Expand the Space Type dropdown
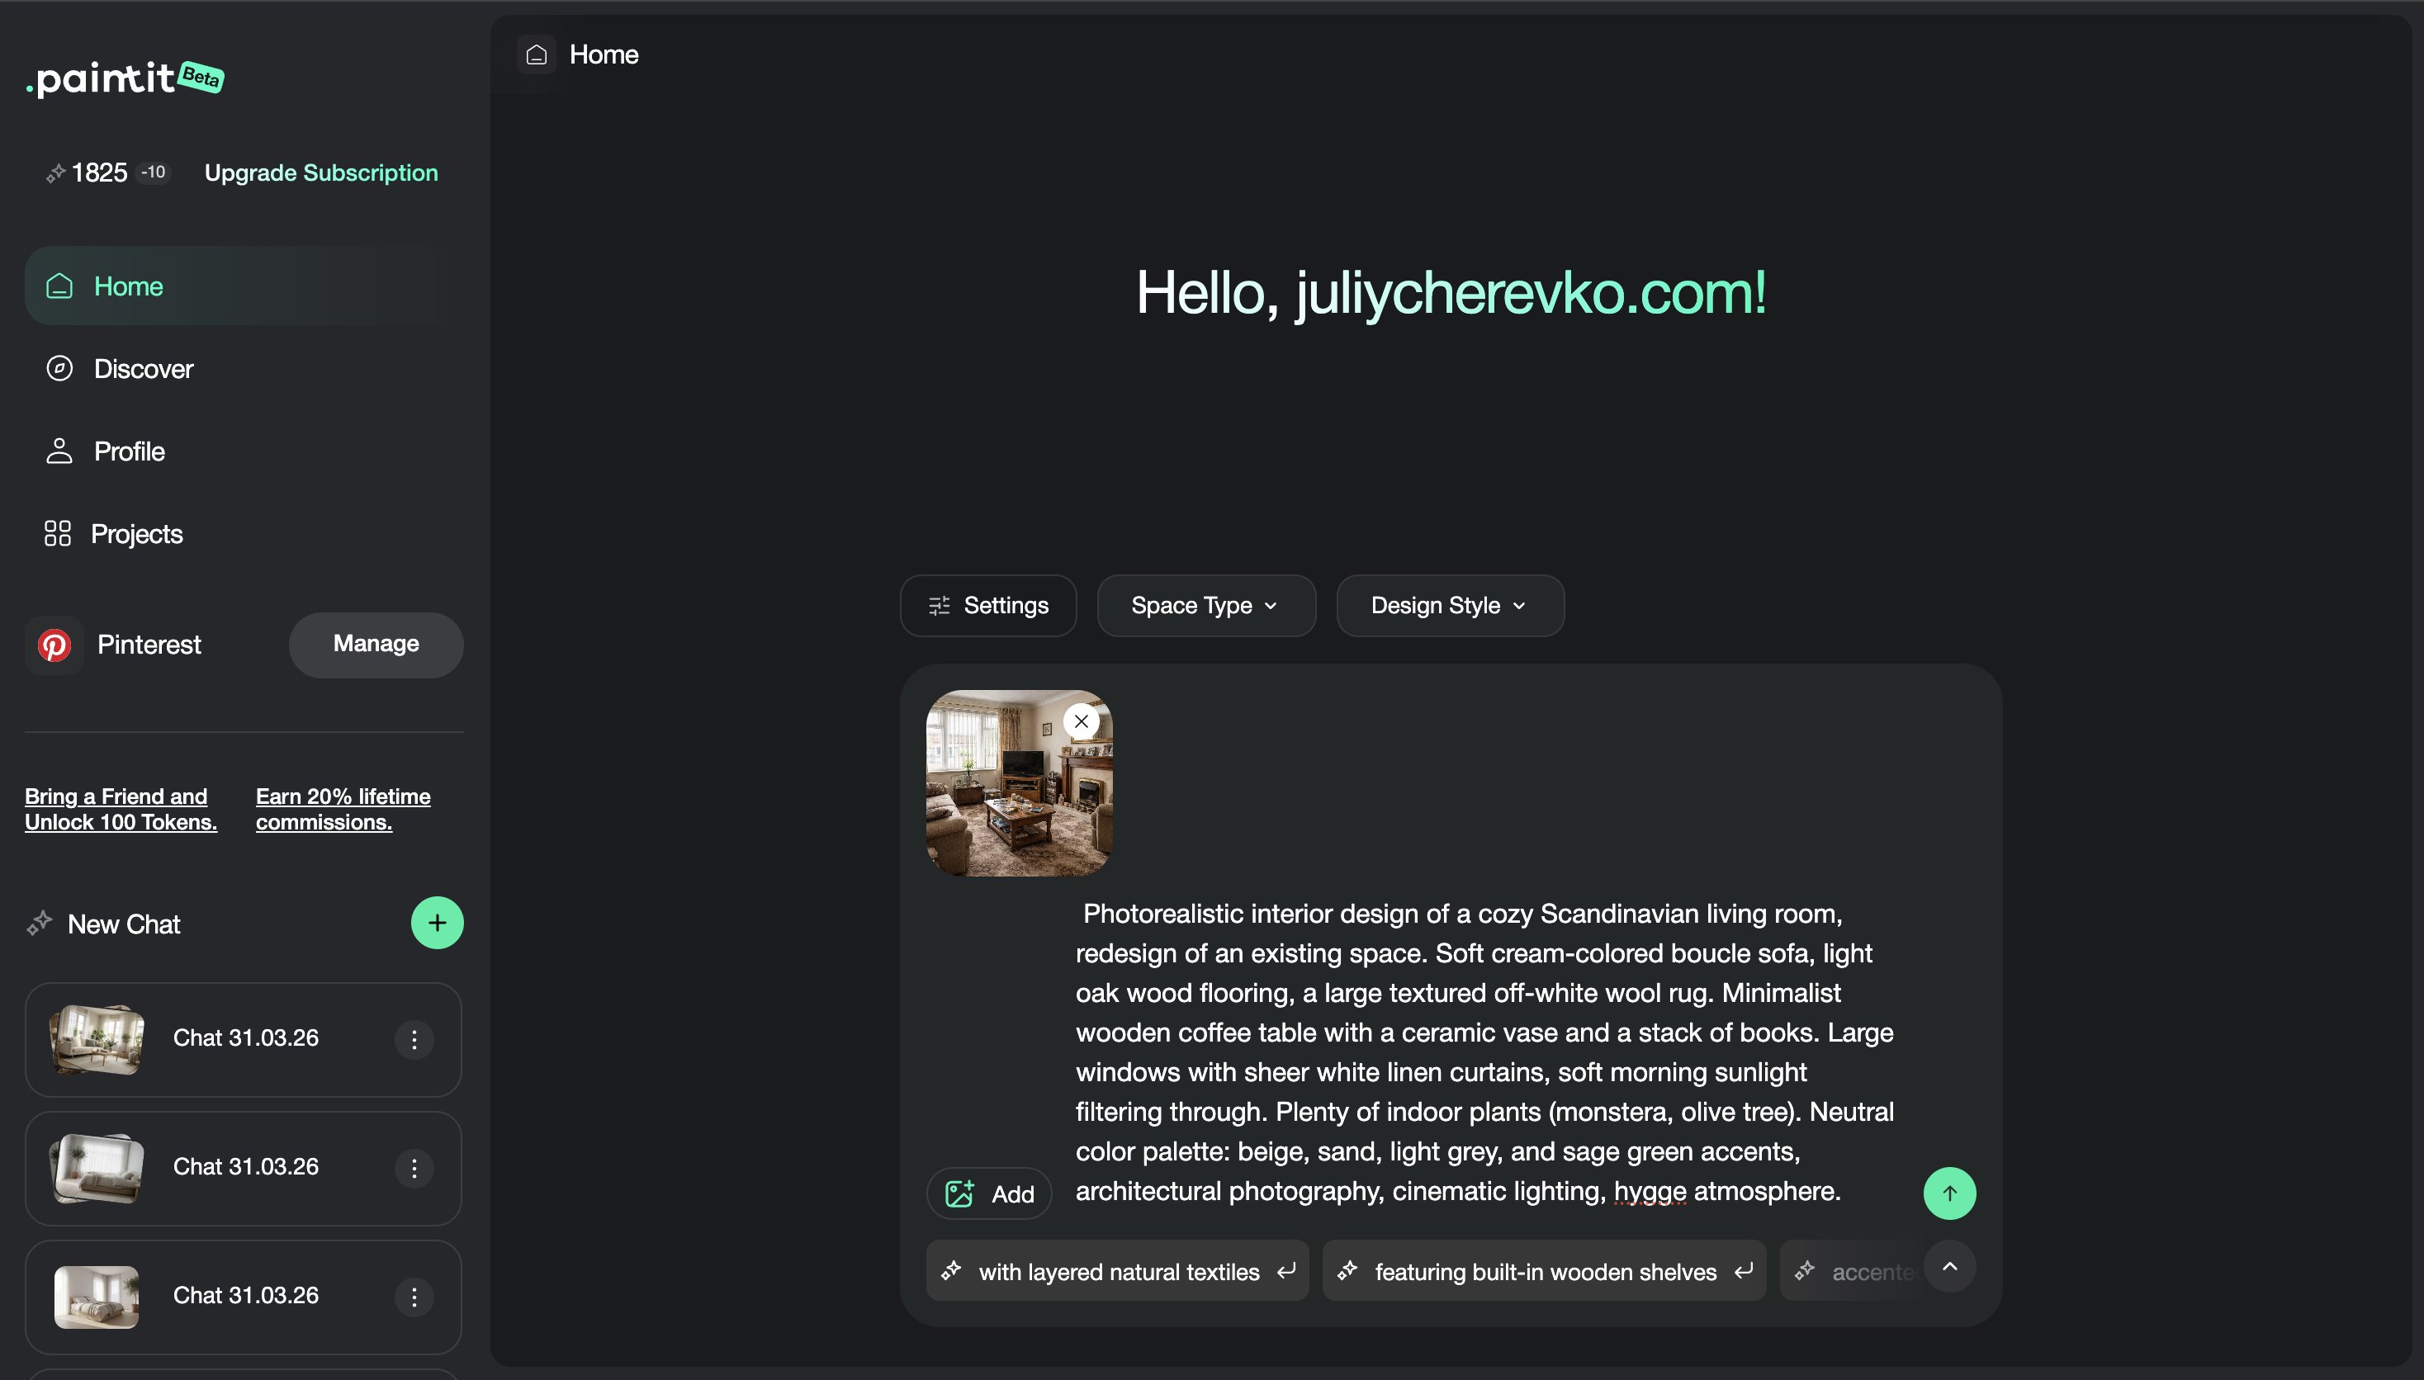Screen dimensions: 2424x1380 pyautogui.click(x=1205, y=606)
